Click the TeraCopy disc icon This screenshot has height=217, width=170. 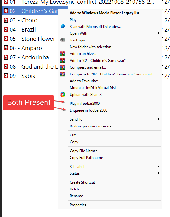pos(63,40)
